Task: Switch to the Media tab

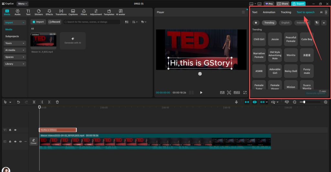Action: pyautogui.click(x=7, y=12)
